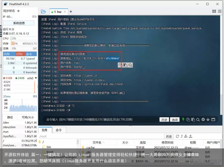The width and height of the screenshot is (224, 167).
Task: Click the upload icon in file toolbar
Action: coord(190,136)
